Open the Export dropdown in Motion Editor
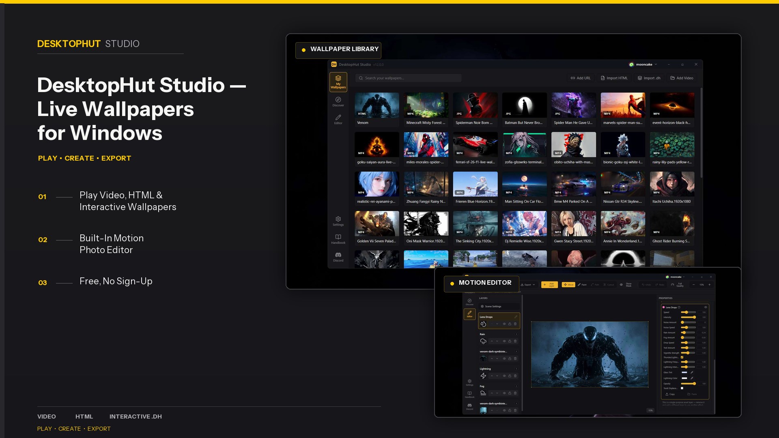Viewport: 779px width, 438px height. 528,285
